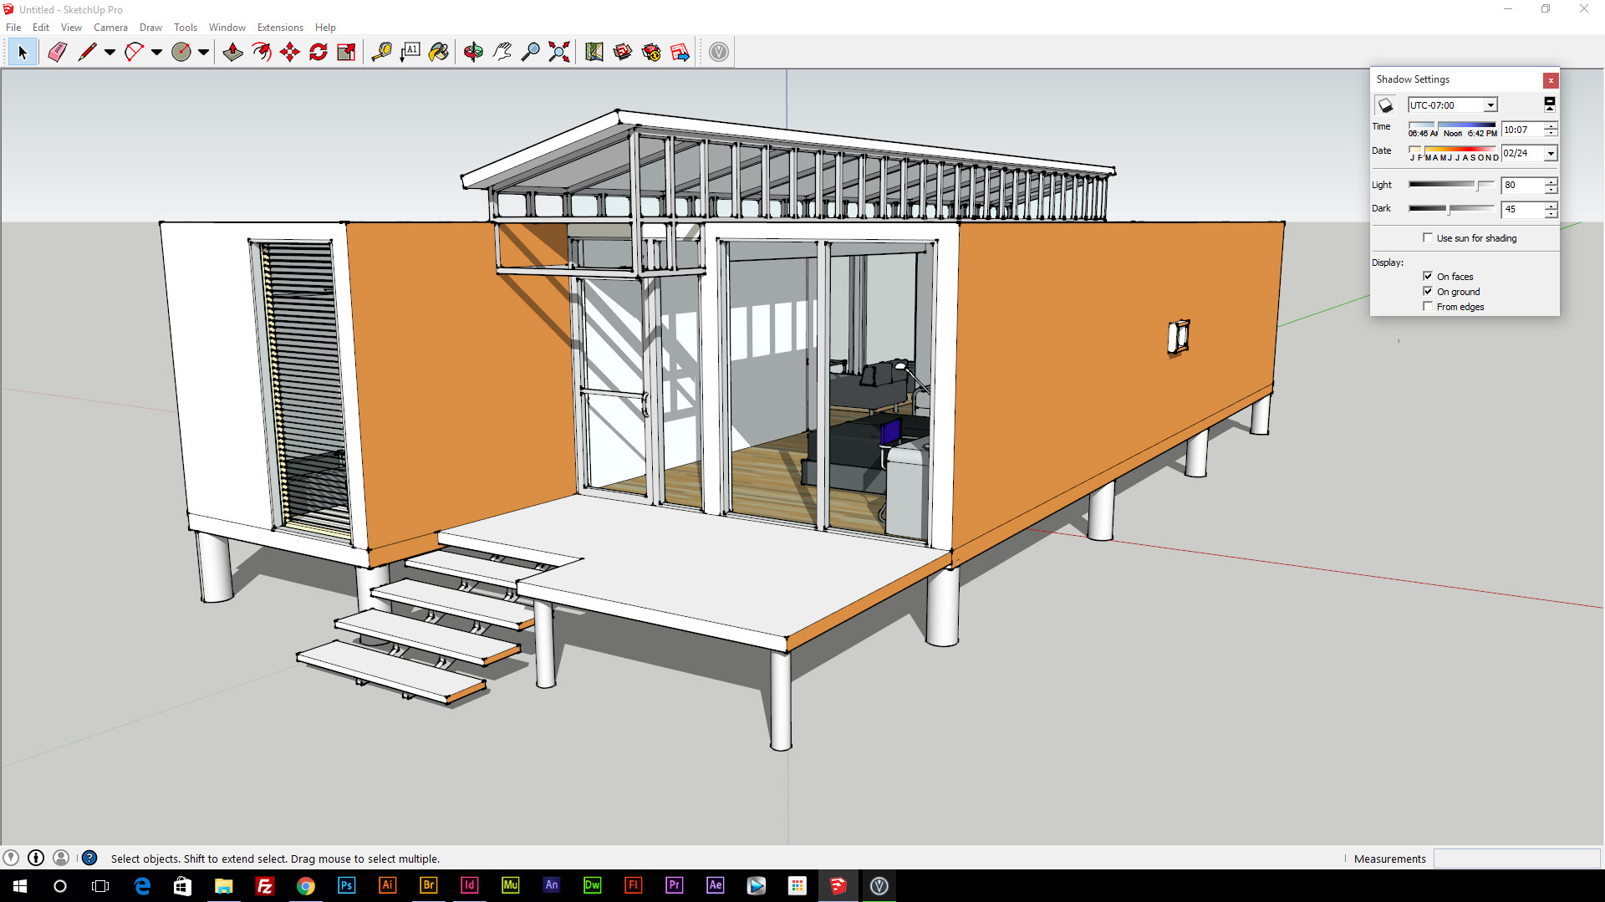This screenshot has width=1605, height=902.
Task: Expand the arc tool dropdown arrow
Action: (x=156, y=52)
